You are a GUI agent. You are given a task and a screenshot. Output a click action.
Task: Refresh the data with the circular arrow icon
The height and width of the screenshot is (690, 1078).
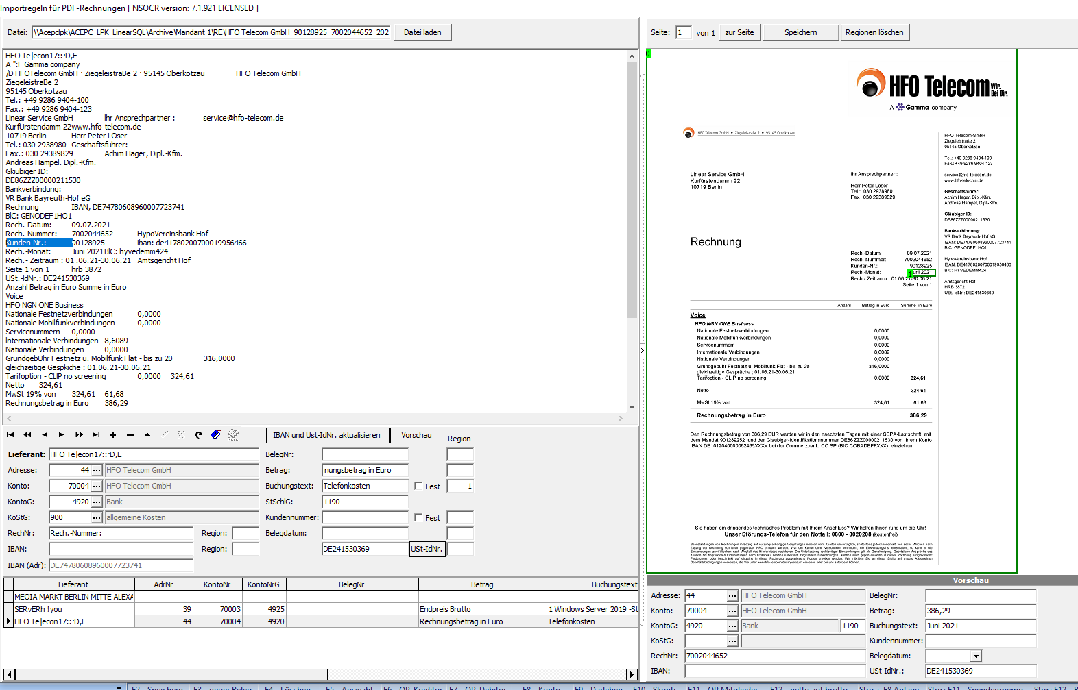click(x=199, y=435)
